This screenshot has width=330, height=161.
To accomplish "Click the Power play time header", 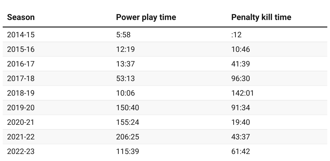I will point(146,17).
